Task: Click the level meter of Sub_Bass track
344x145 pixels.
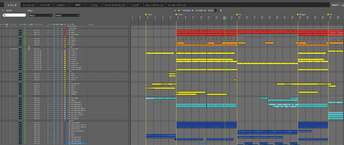Action: click(20, 35)
